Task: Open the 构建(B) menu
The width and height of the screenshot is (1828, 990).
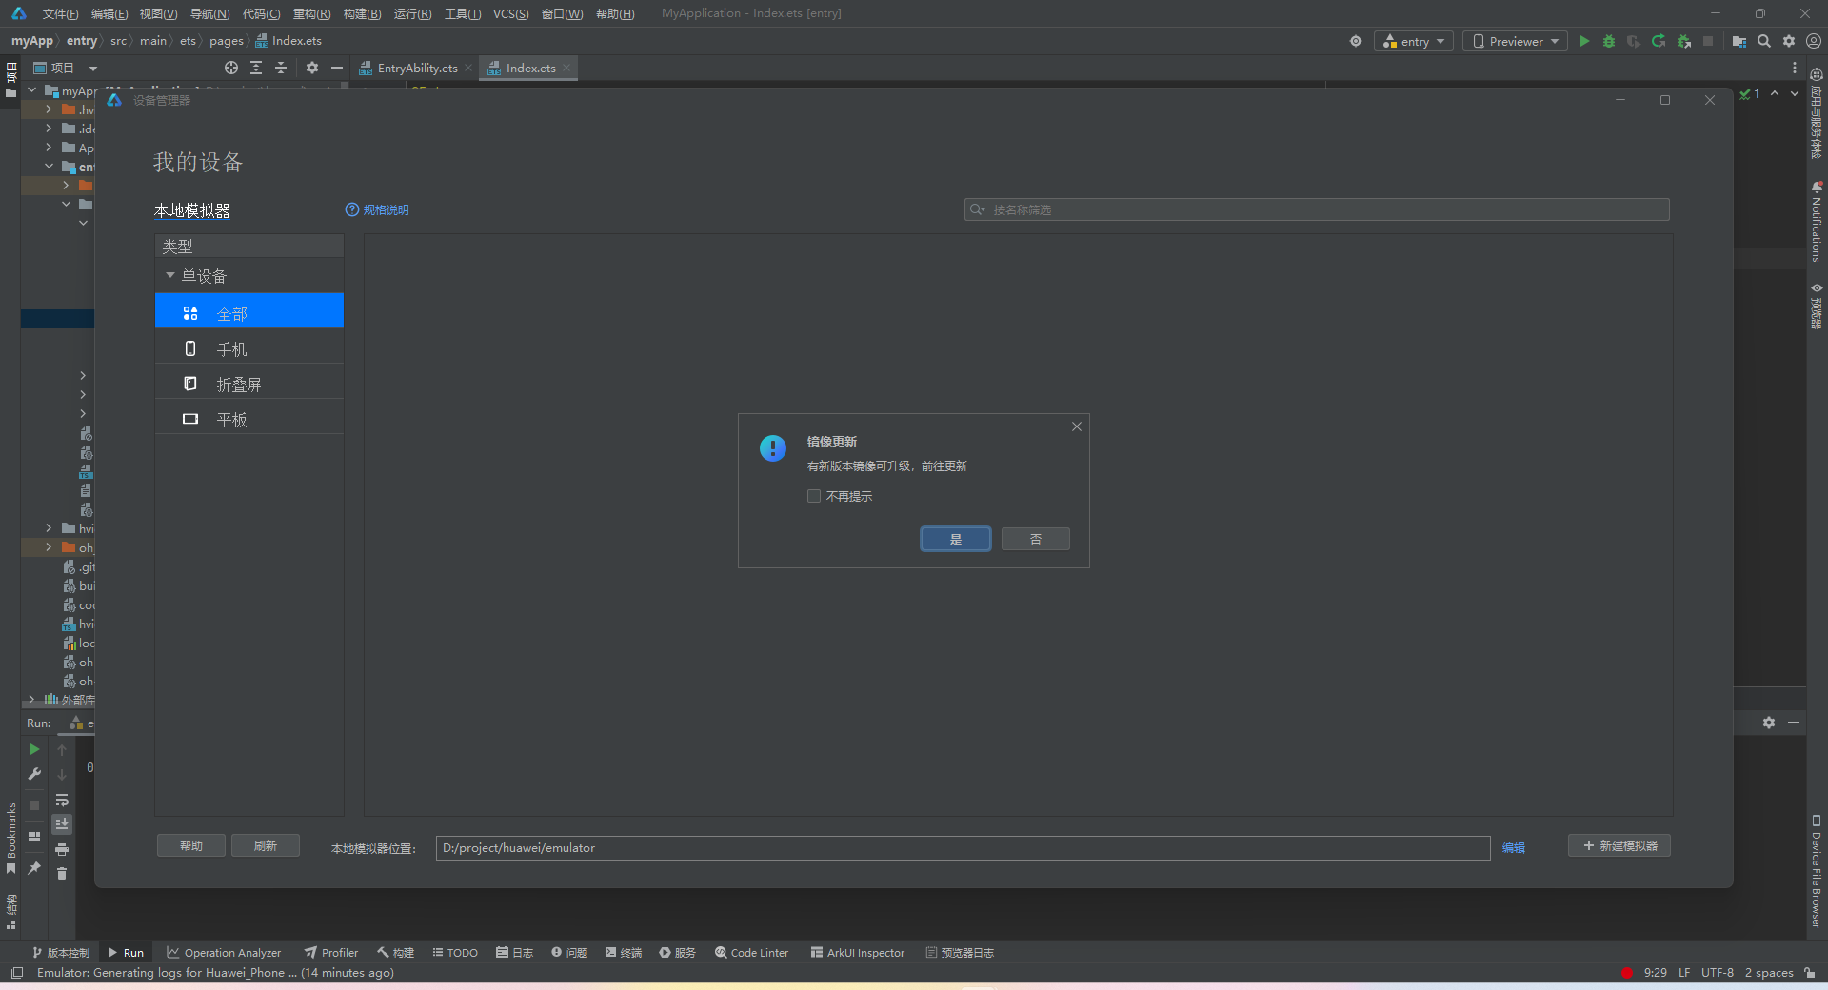Action: click(362, 13)
